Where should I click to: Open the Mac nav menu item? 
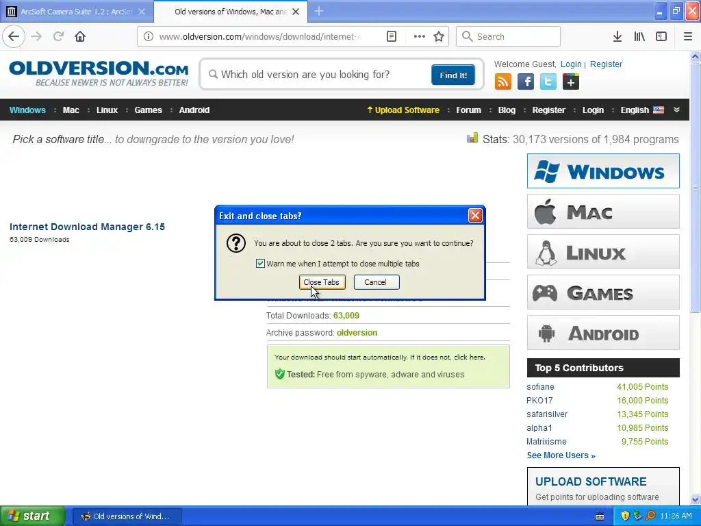point(71,110)
